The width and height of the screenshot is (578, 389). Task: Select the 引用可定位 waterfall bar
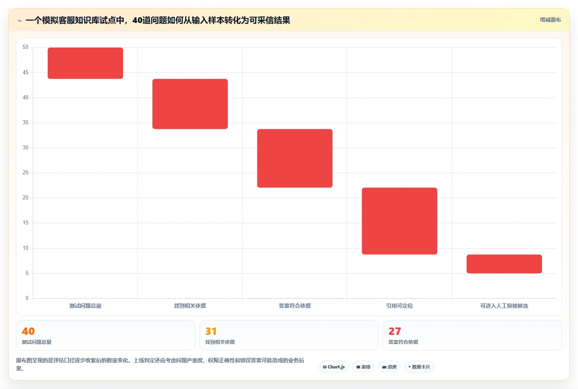pyautogui.click(x=399, y=221)
